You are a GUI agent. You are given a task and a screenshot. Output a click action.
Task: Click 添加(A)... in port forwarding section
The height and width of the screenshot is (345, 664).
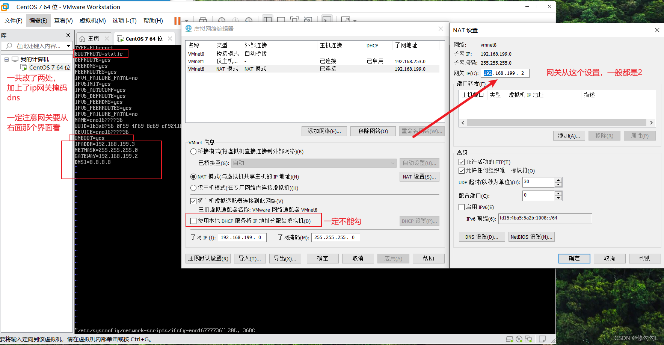(x=569, y=136)
